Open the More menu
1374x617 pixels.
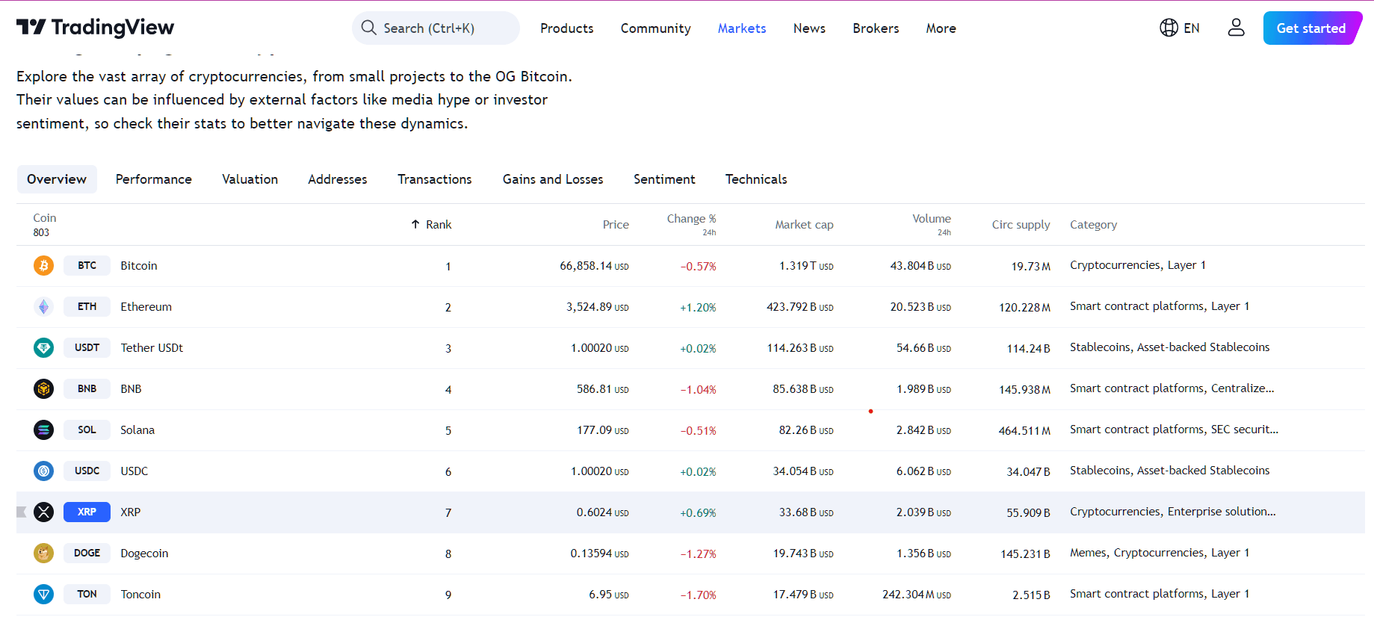pos(941,28)
